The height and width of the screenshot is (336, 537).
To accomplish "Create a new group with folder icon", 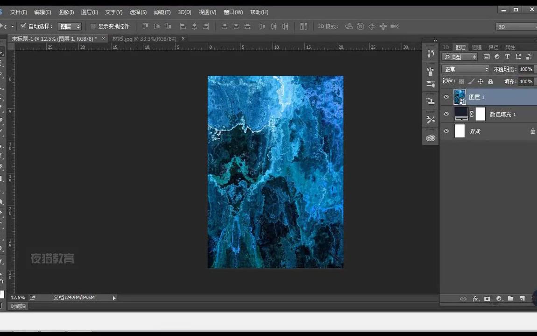I will pyautogui.click(x=510, y=299).
